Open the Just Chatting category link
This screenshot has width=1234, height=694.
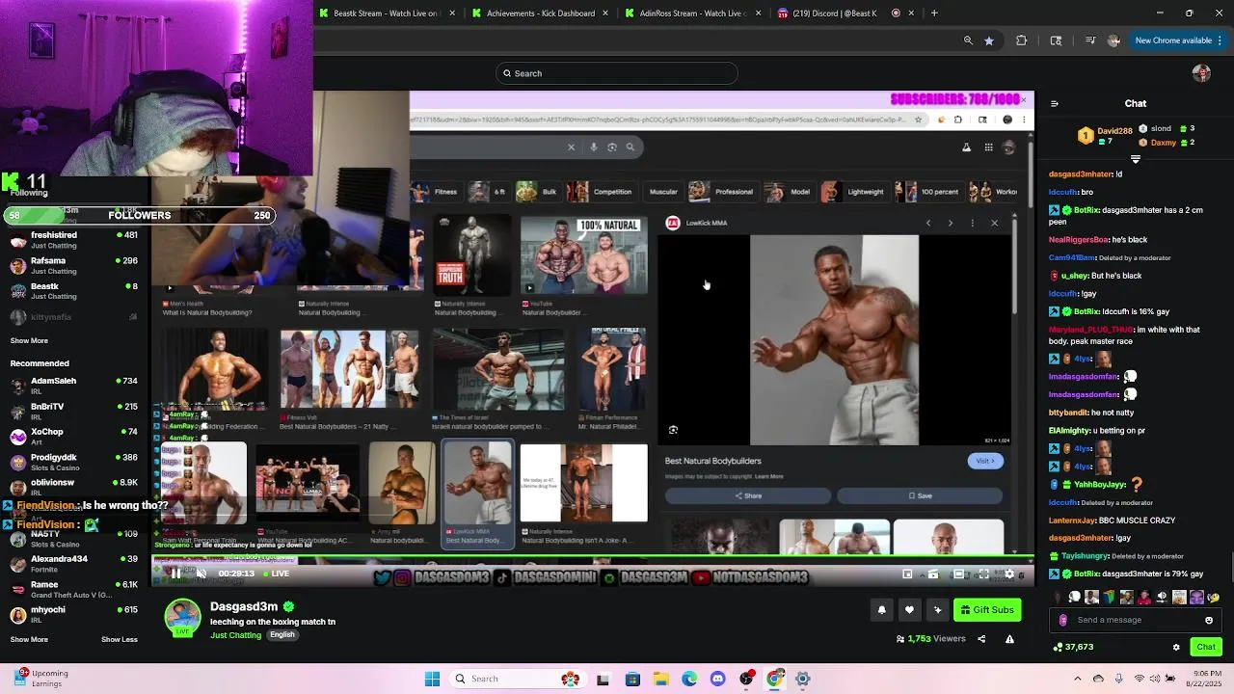(236, 635)
